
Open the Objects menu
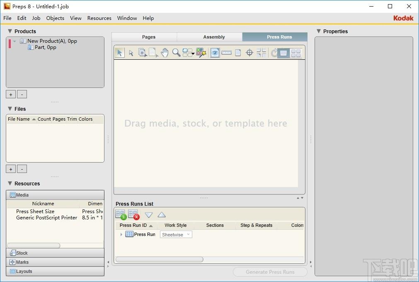pyautogui.click(x=55, y=18)
